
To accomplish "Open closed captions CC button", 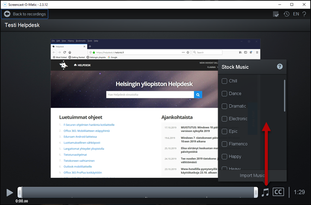I will (x=278, y=192).
